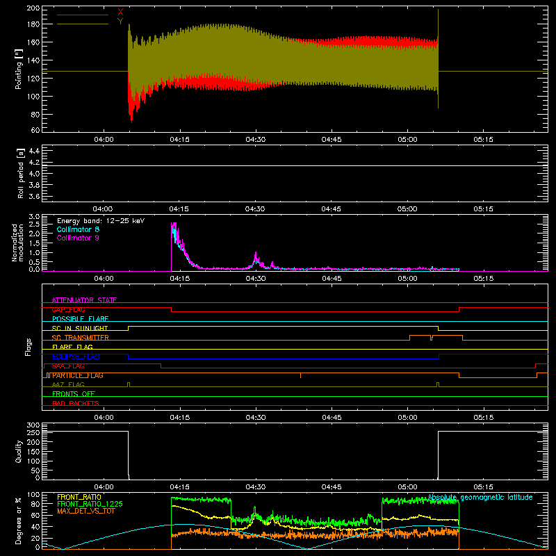
Task: Click the 300 tick on Quality axis
Action: (33, 425)
